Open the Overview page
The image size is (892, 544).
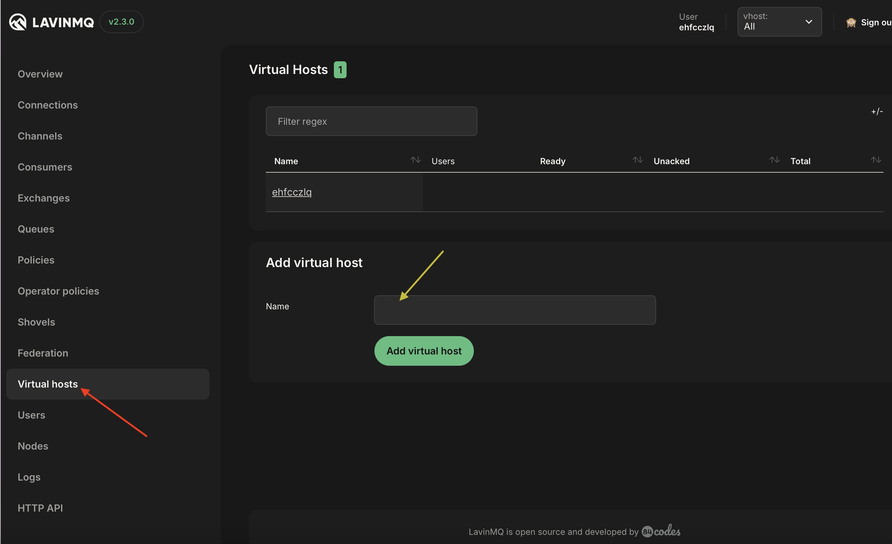[40, 74]
